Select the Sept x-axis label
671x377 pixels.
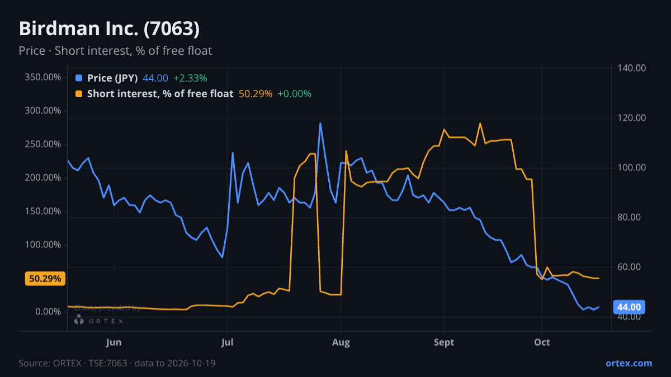pos(444,342)
